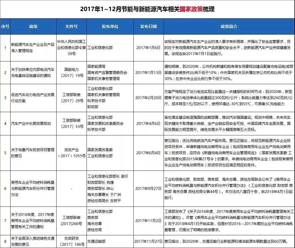295x248 pixels.
Task: Click the 国能电力〔2017〕19号 document number cell
Action: pos(71,73)
